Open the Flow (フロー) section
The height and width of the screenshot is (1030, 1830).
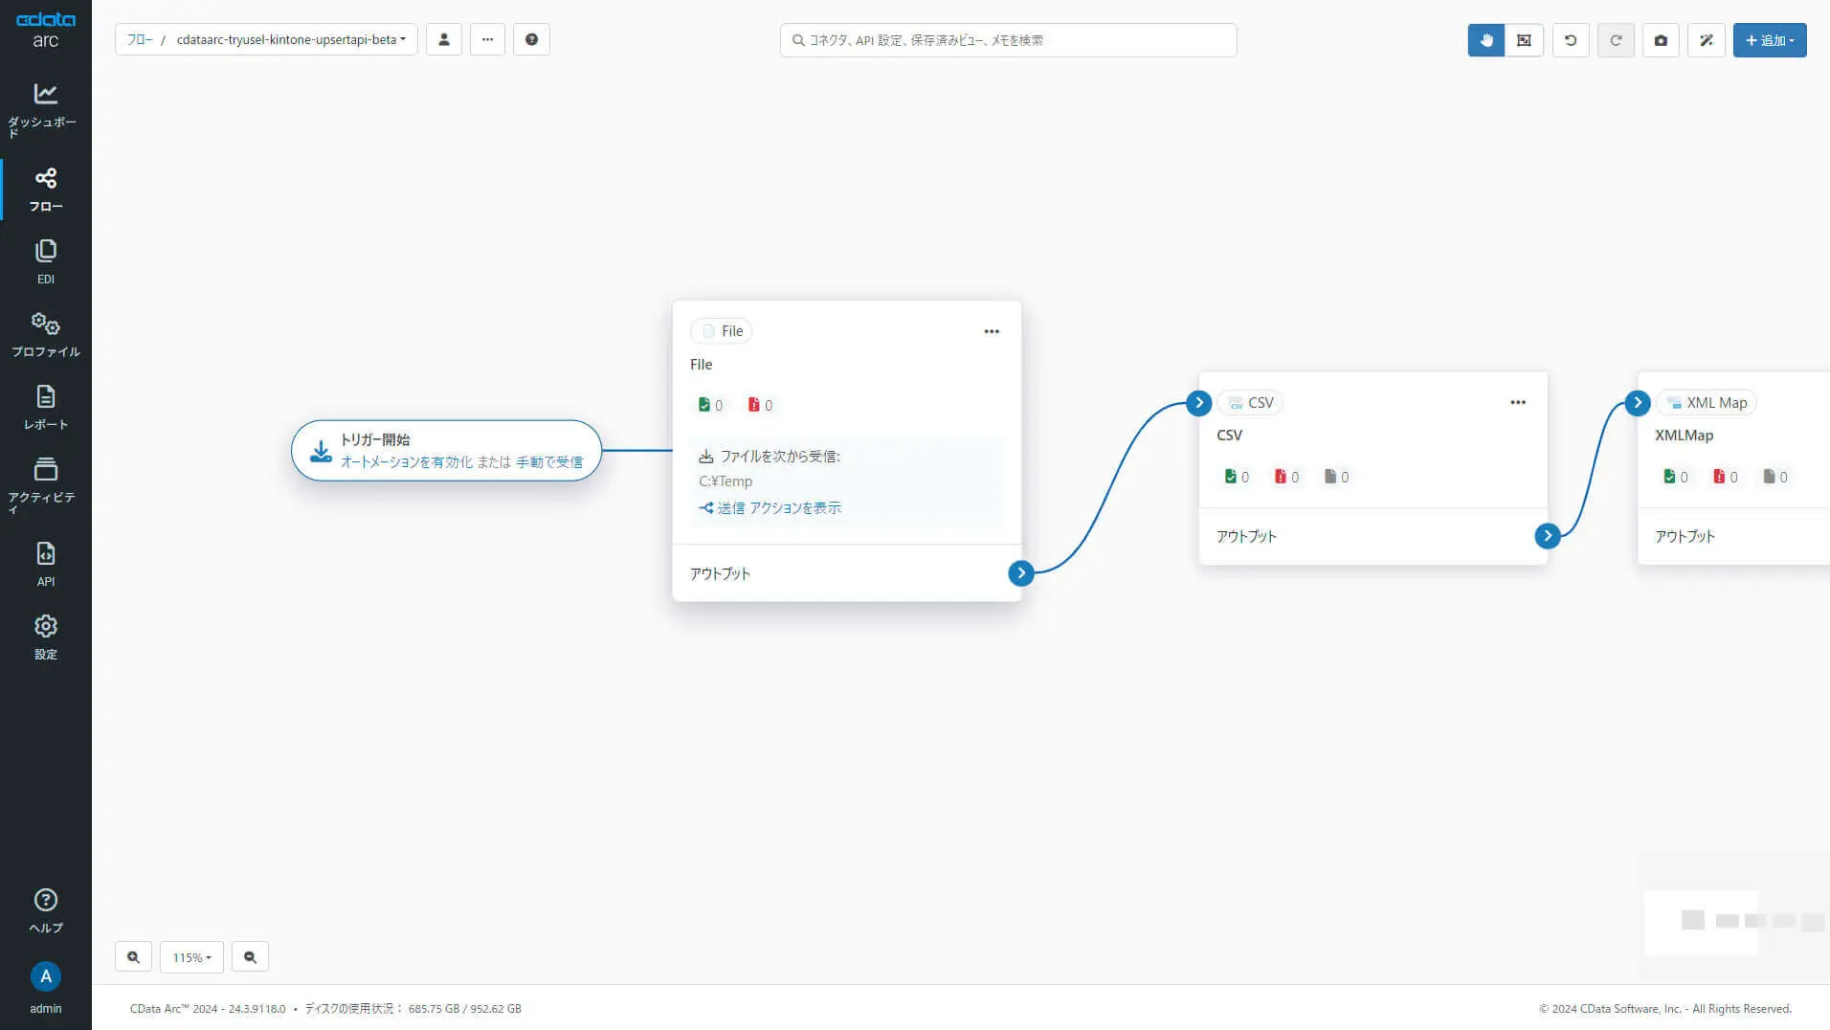pos(45,190)
